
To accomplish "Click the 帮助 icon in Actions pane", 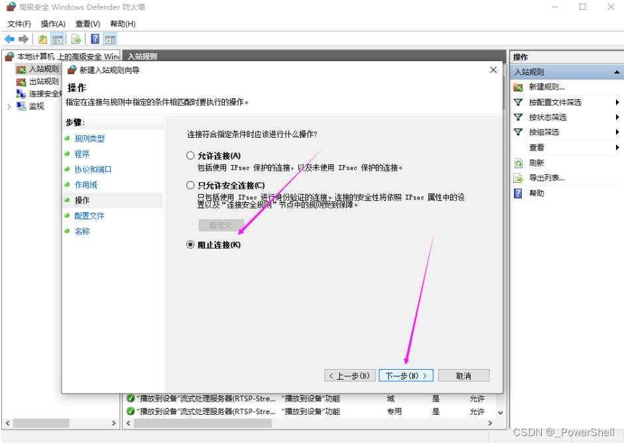I will pyautogui.click(x=518, y=194).
